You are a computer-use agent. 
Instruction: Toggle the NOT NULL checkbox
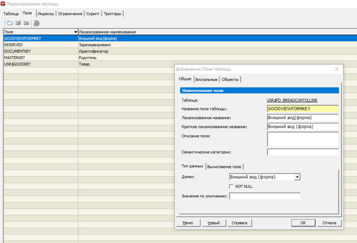tap(232, 186)
